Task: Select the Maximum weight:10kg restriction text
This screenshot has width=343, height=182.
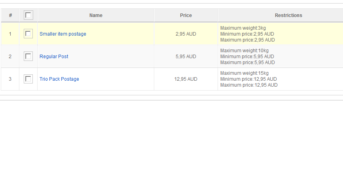Action: coord(244,51)
